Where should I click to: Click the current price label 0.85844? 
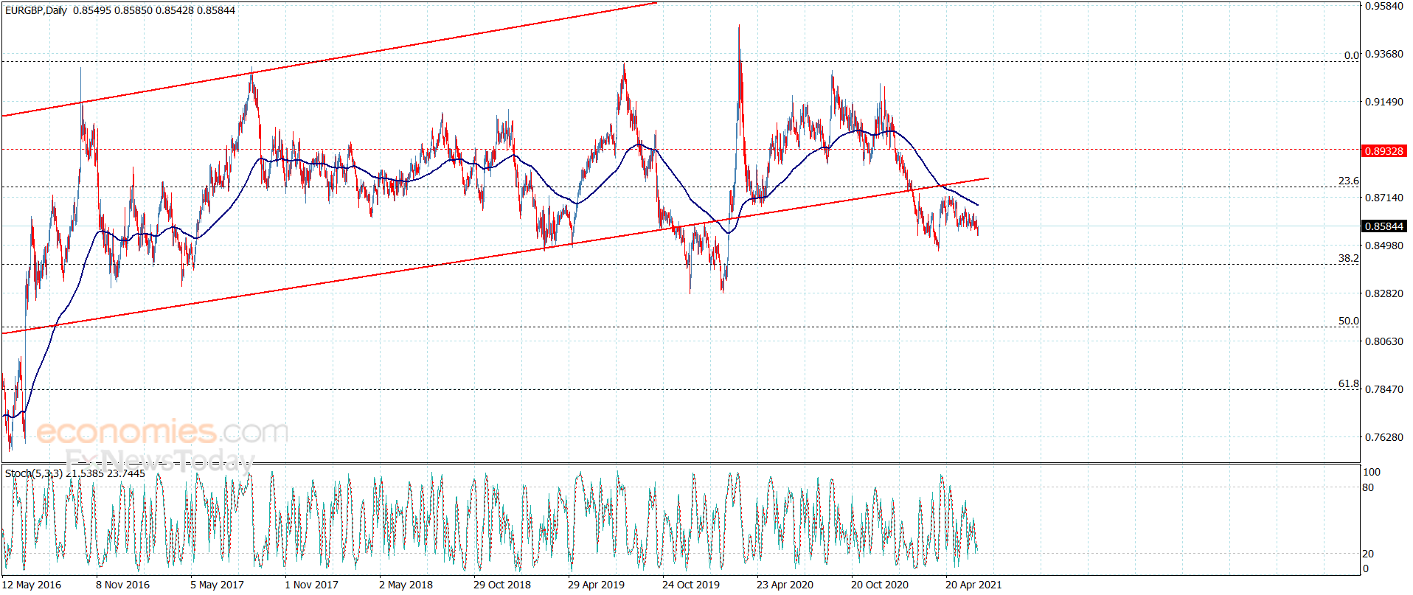(x=1384, y=226)
